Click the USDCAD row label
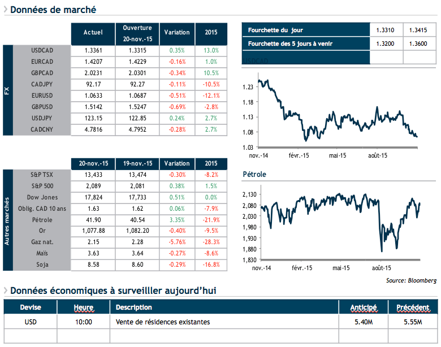The height and width of the screenshot is (347, 441). coord(42,50)
